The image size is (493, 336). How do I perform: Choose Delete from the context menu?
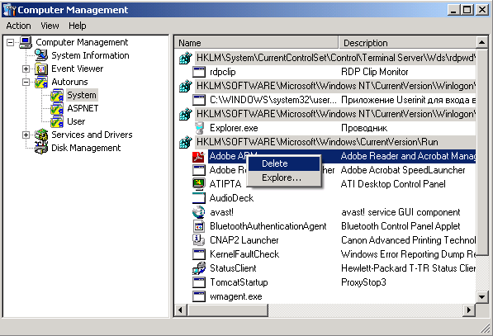click(x=284, y=163)
